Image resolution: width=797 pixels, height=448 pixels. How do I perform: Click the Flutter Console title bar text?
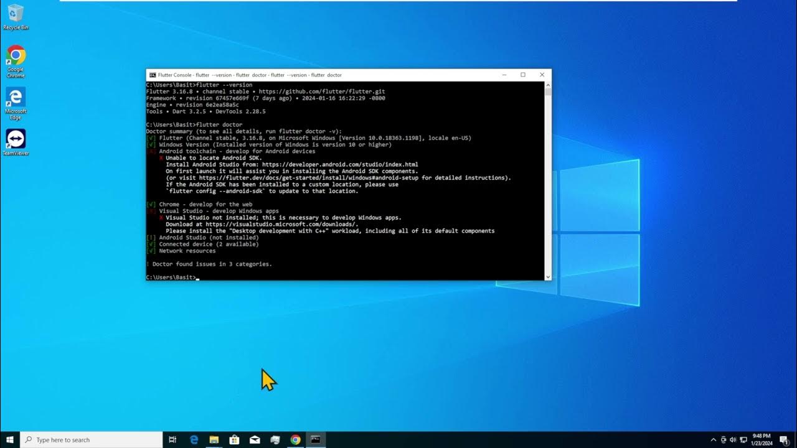point(250,75)
